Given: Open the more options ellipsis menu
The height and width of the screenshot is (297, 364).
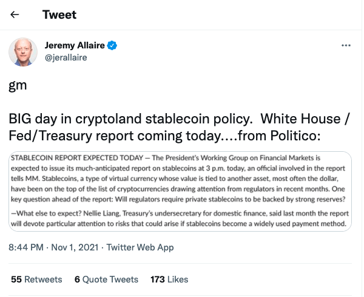Looking at the screenshot, I should point(346,45).
